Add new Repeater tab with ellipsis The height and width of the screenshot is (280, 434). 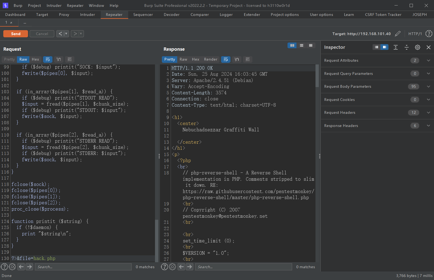(25, 22)
